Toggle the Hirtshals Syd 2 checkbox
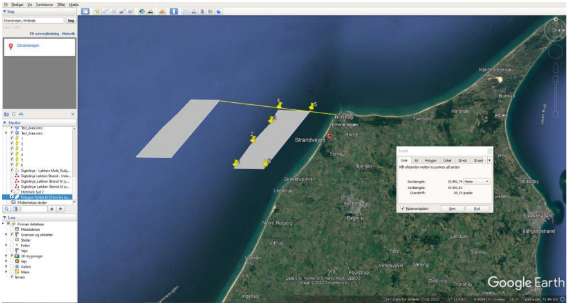 (x=11, y=192)
